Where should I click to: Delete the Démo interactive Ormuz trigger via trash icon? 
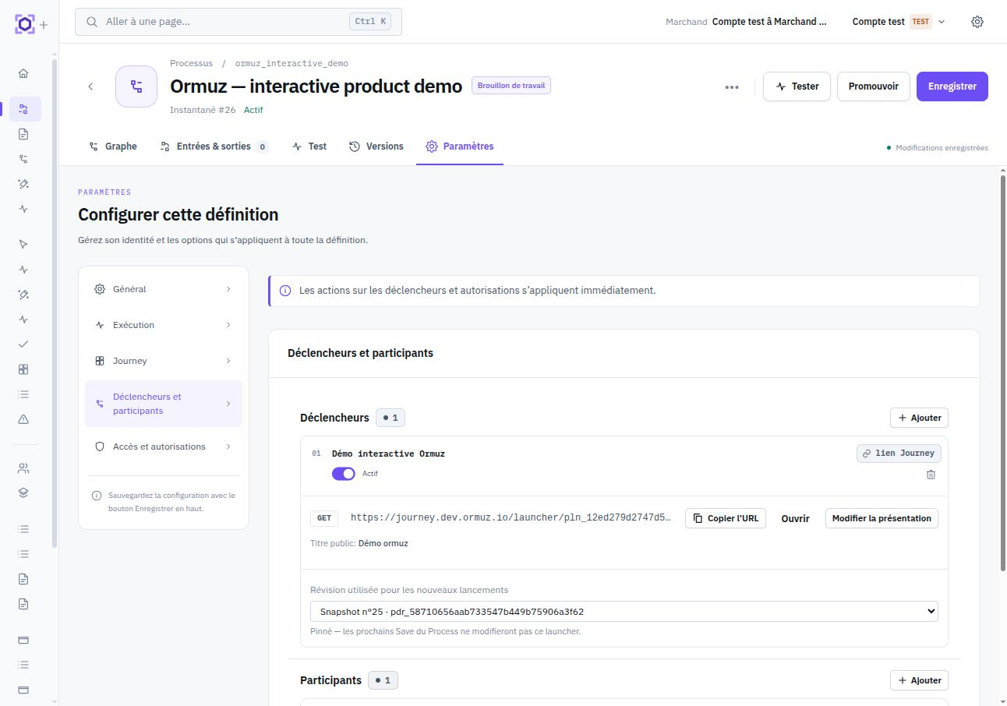pos(931,474)
